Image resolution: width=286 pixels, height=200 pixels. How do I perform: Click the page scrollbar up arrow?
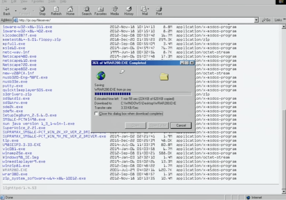coord(284,27)
